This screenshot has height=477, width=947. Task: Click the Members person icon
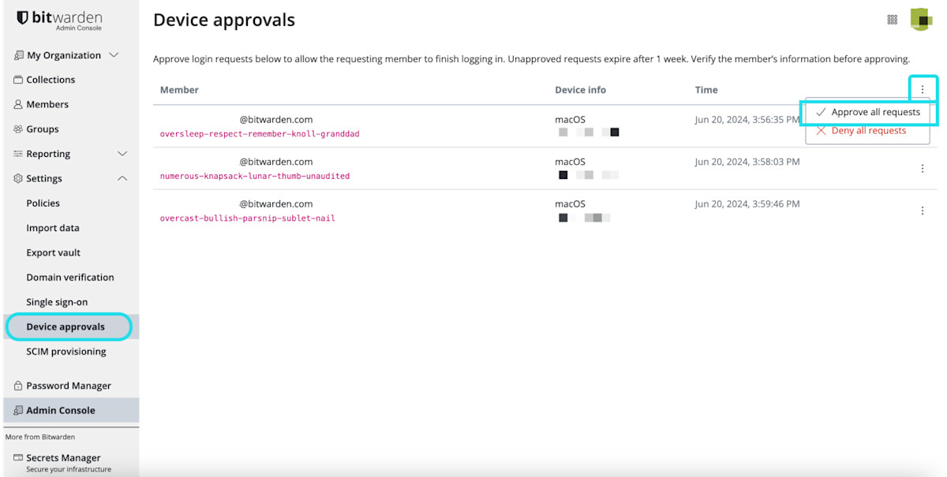[x=18, y=104]
